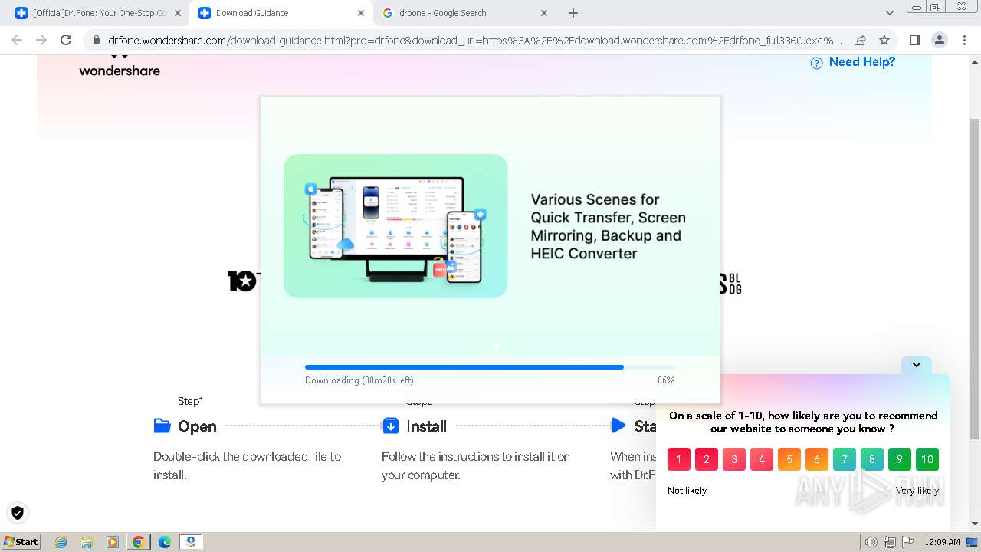Bookmark this page with star
The height and width of the screenshot is (552, 981).
[x=884, y=40]
